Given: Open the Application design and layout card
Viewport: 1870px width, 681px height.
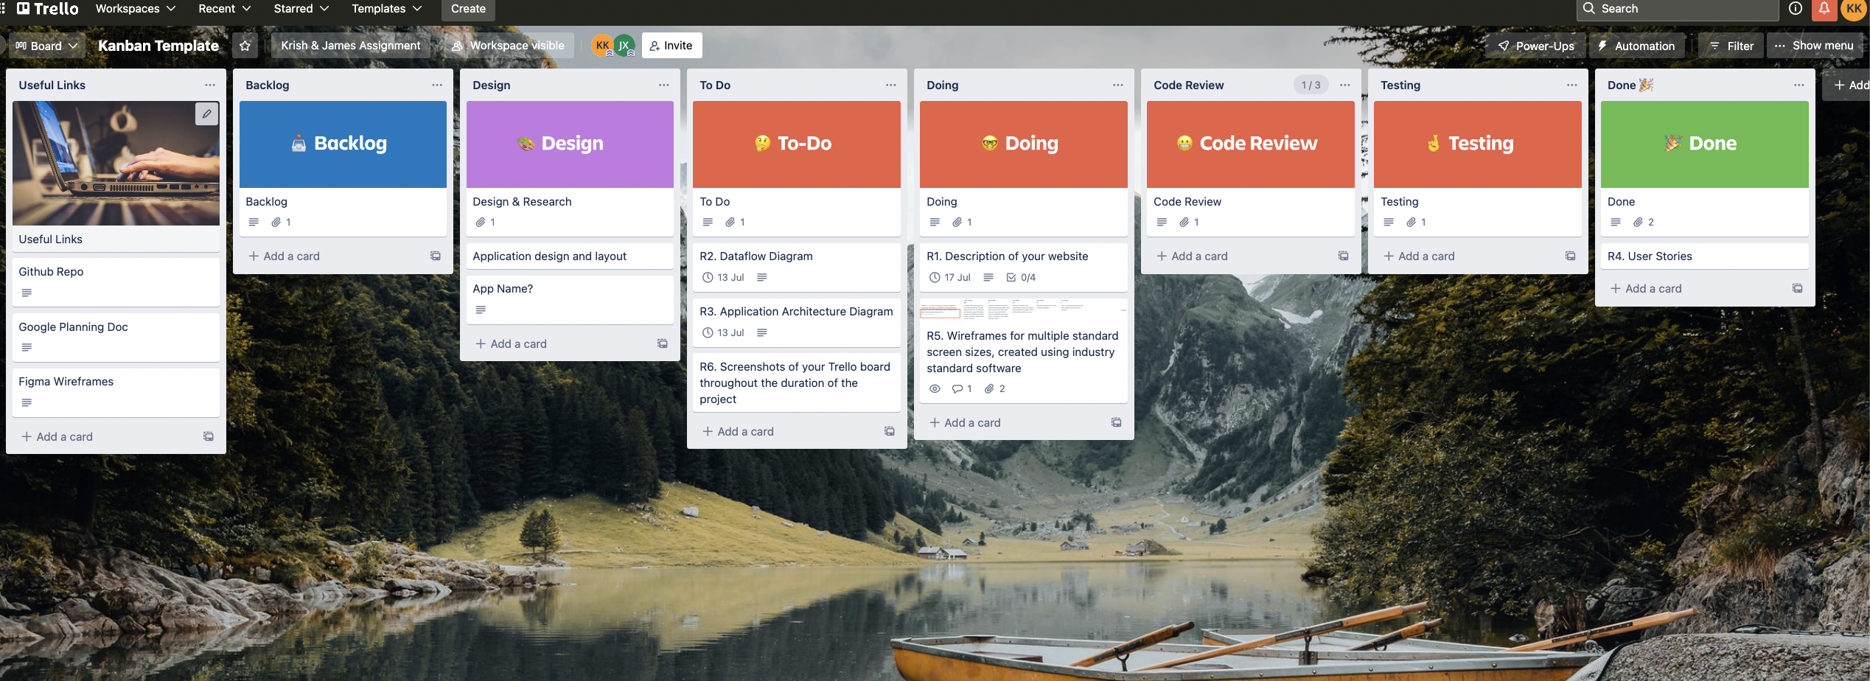Looking at the screenshot, I should 570,256.
